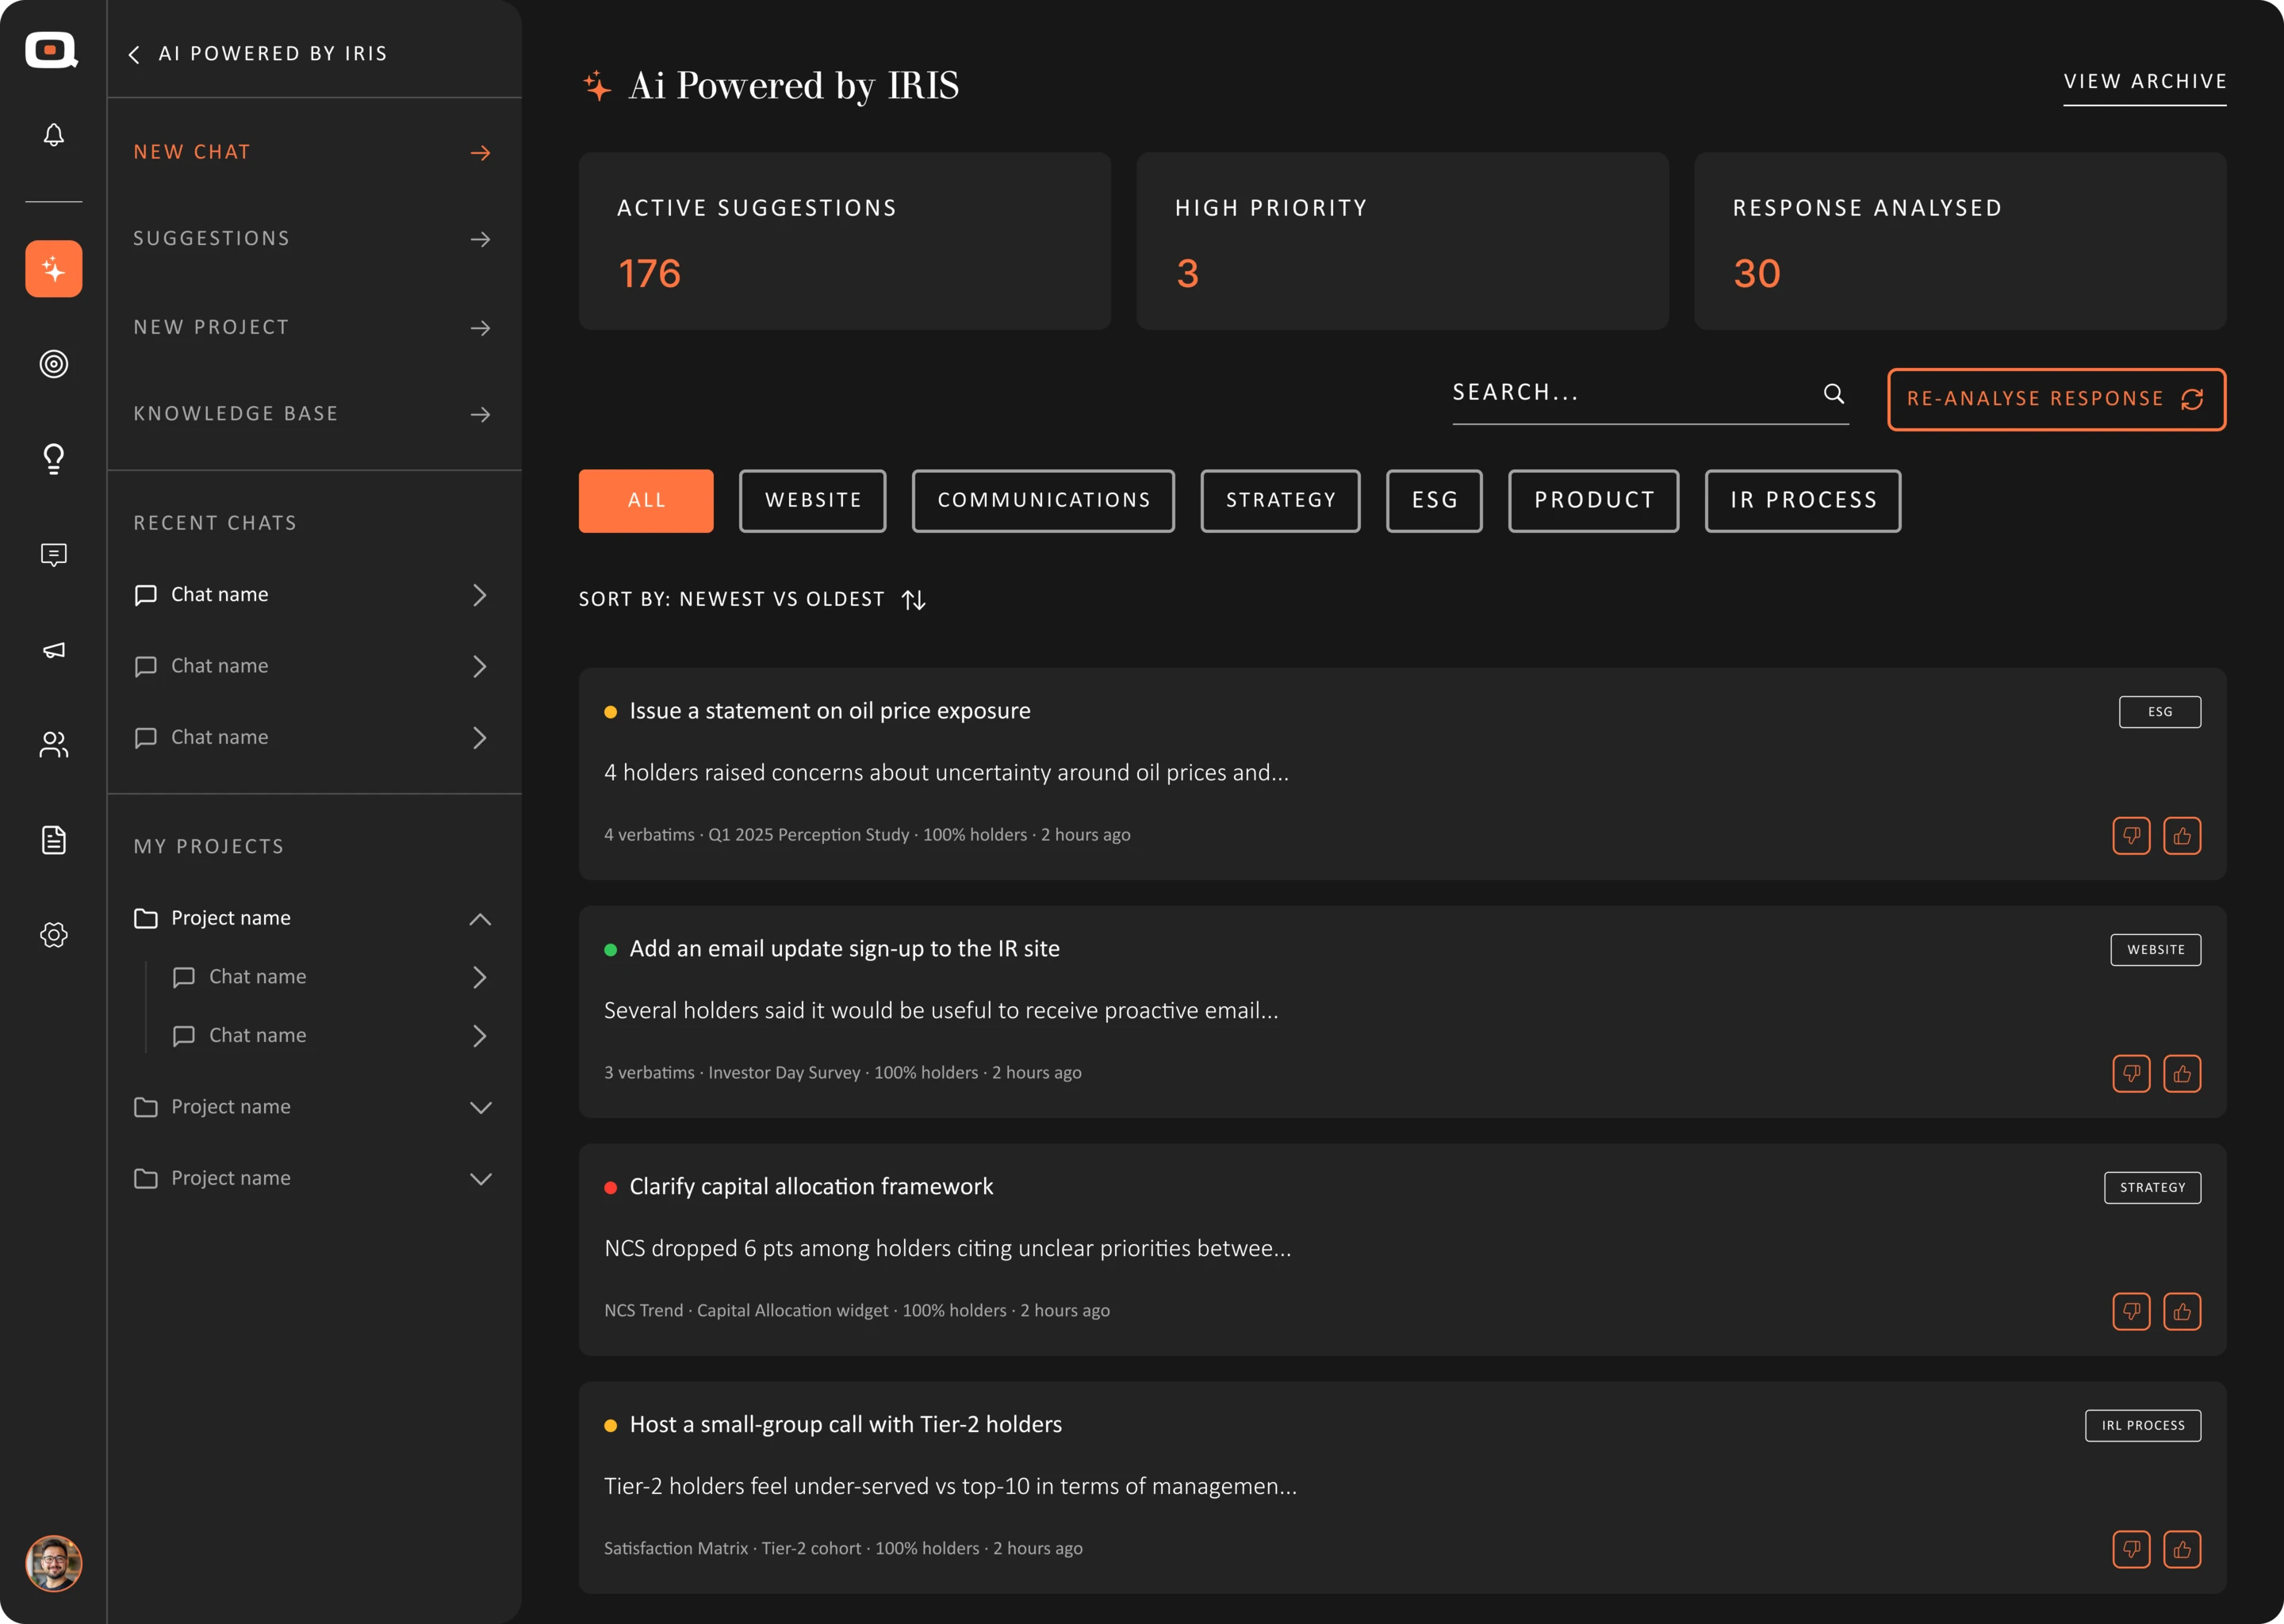
Task: Open the target goals icon
Action: (54, 364)
